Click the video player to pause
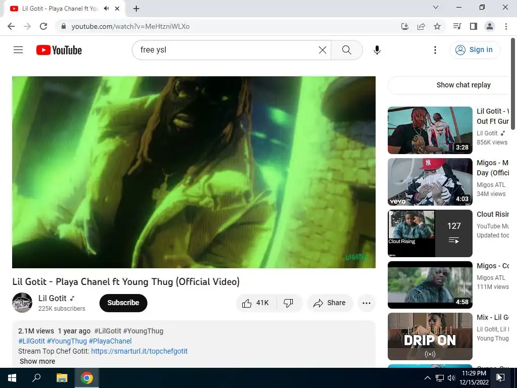This screenshot has height=388, width=517. coord(194,172)
